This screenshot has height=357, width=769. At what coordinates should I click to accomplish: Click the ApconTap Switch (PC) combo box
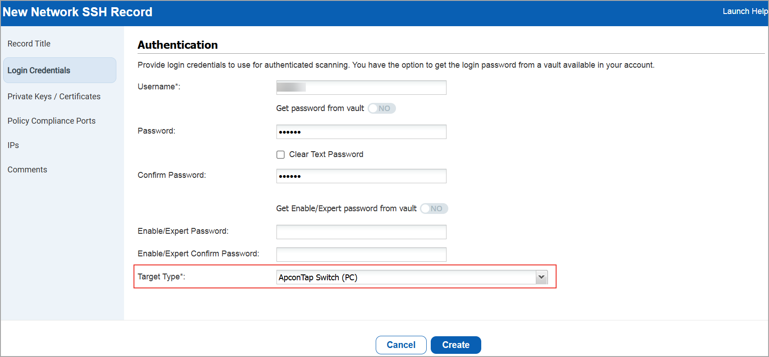tap(406, 278)
